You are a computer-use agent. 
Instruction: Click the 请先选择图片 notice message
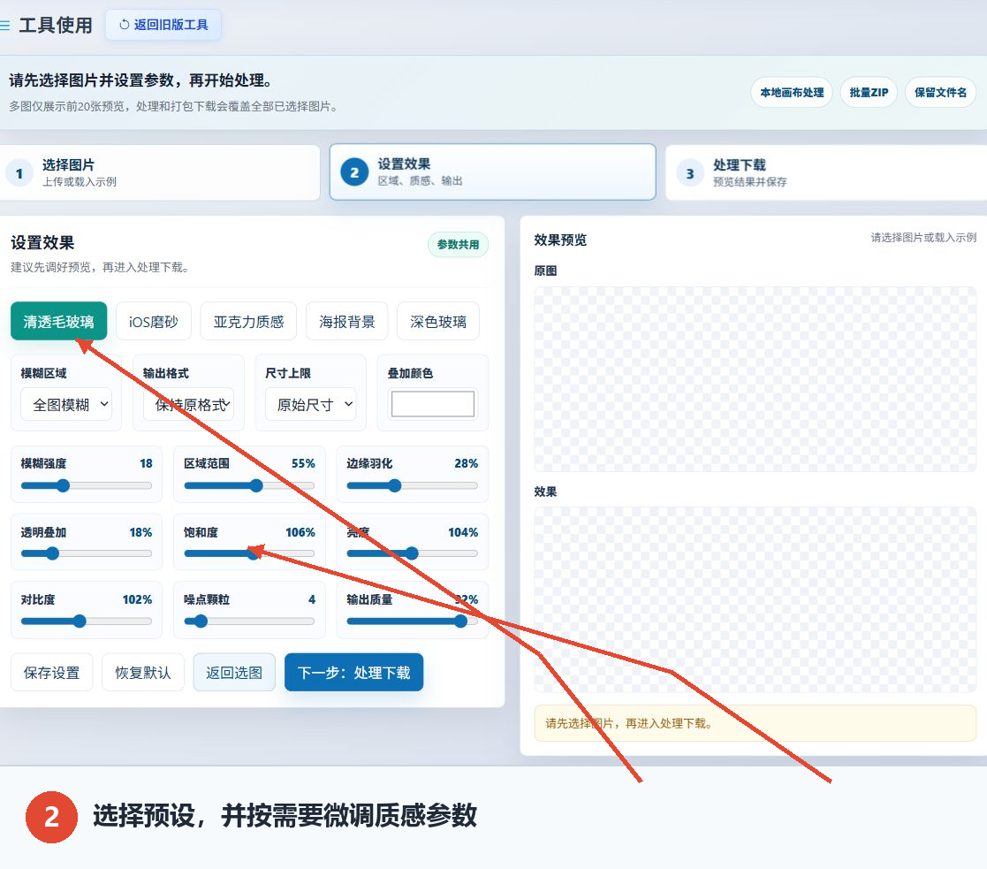point(755,723)
